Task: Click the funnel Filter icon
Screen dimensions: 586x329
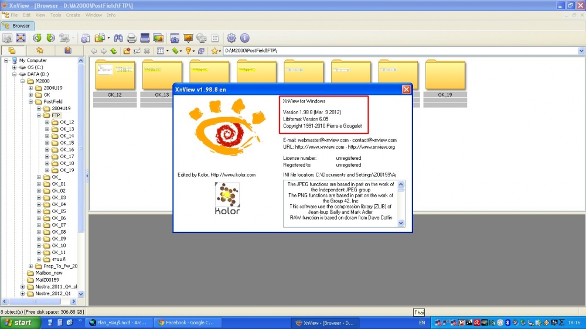Action: pos(188,51)
